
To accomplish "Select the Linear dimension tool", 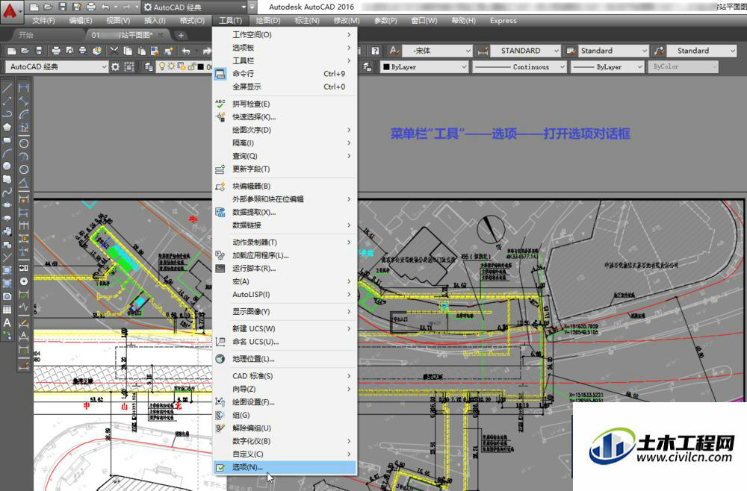I will tap(23, 88).
